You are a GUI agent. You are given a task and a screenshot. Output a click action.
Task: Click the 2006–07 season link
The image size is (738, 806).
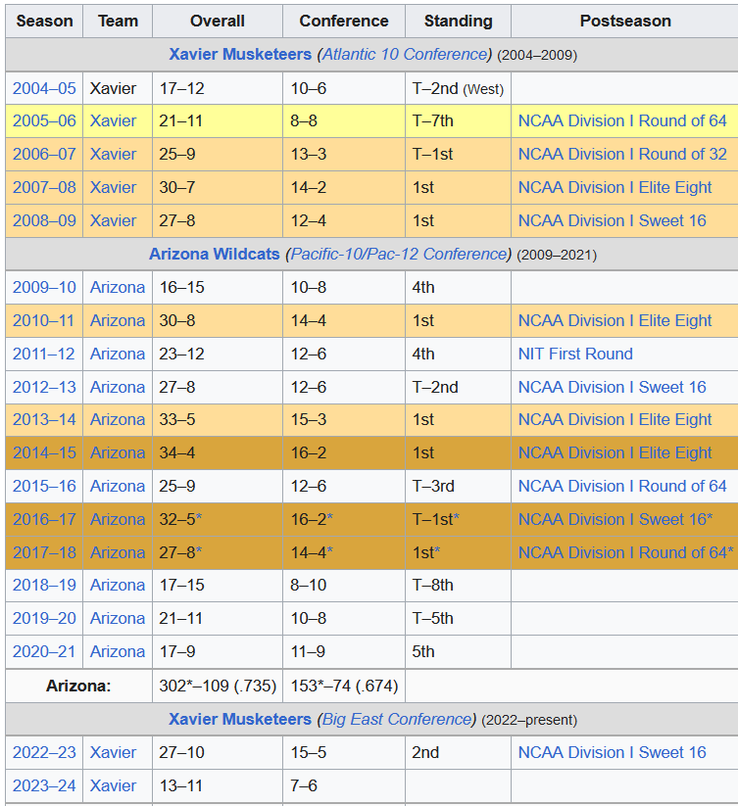44,154
